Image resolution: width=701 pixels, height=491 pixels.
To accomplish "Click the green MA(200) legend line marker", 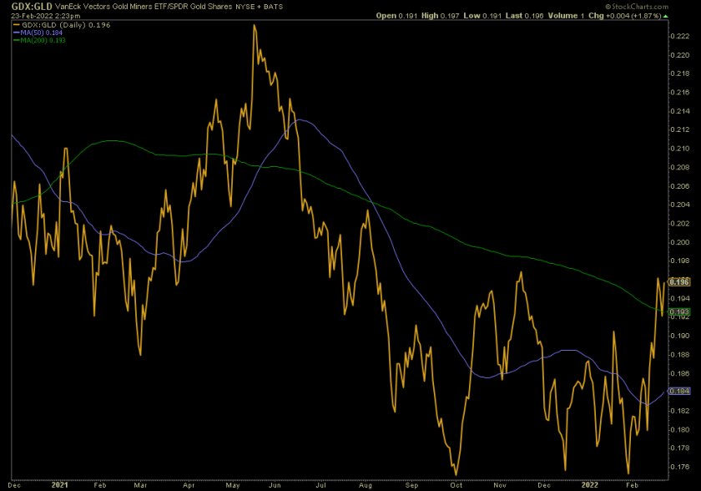I will click(17, 40).
